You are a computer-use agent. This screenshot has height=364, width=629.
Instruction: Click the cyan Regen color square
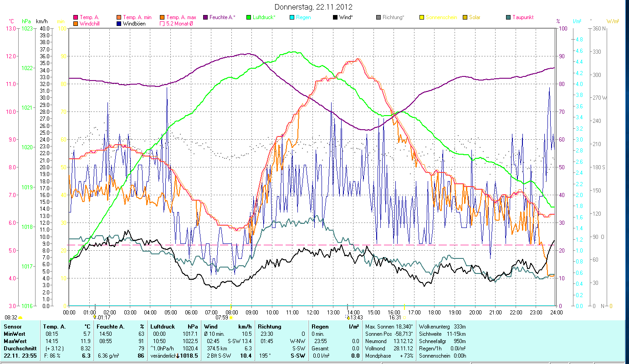[x=292, y=18]
